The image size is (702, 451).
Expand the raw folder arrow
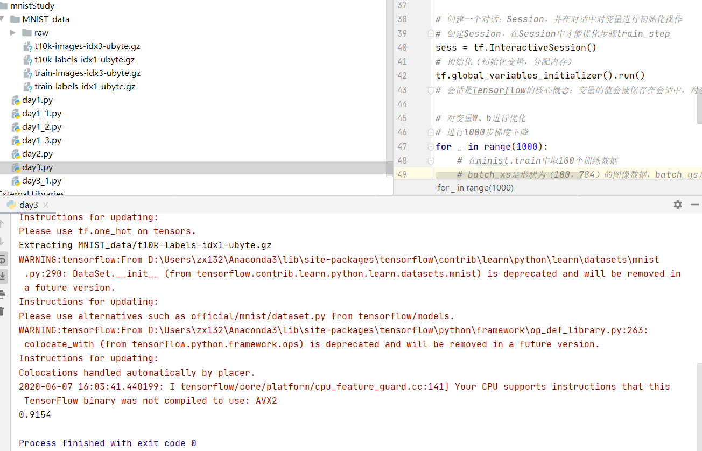tap(13, 33)
